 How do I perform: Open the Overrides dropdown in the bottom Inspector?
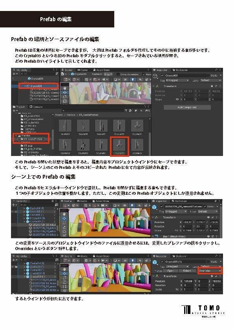click(x=210, y=271)
